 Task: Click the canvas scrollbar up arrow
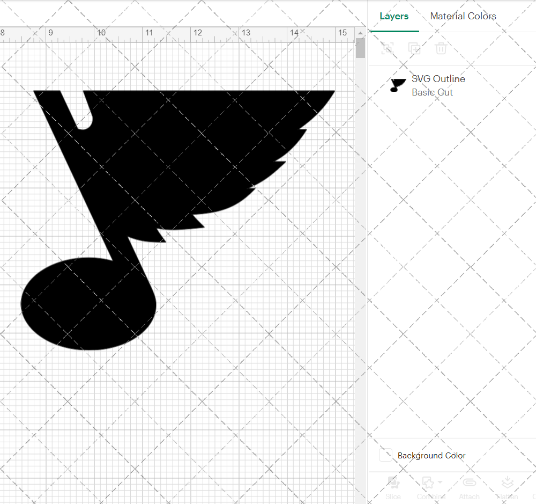coord(360,33)
